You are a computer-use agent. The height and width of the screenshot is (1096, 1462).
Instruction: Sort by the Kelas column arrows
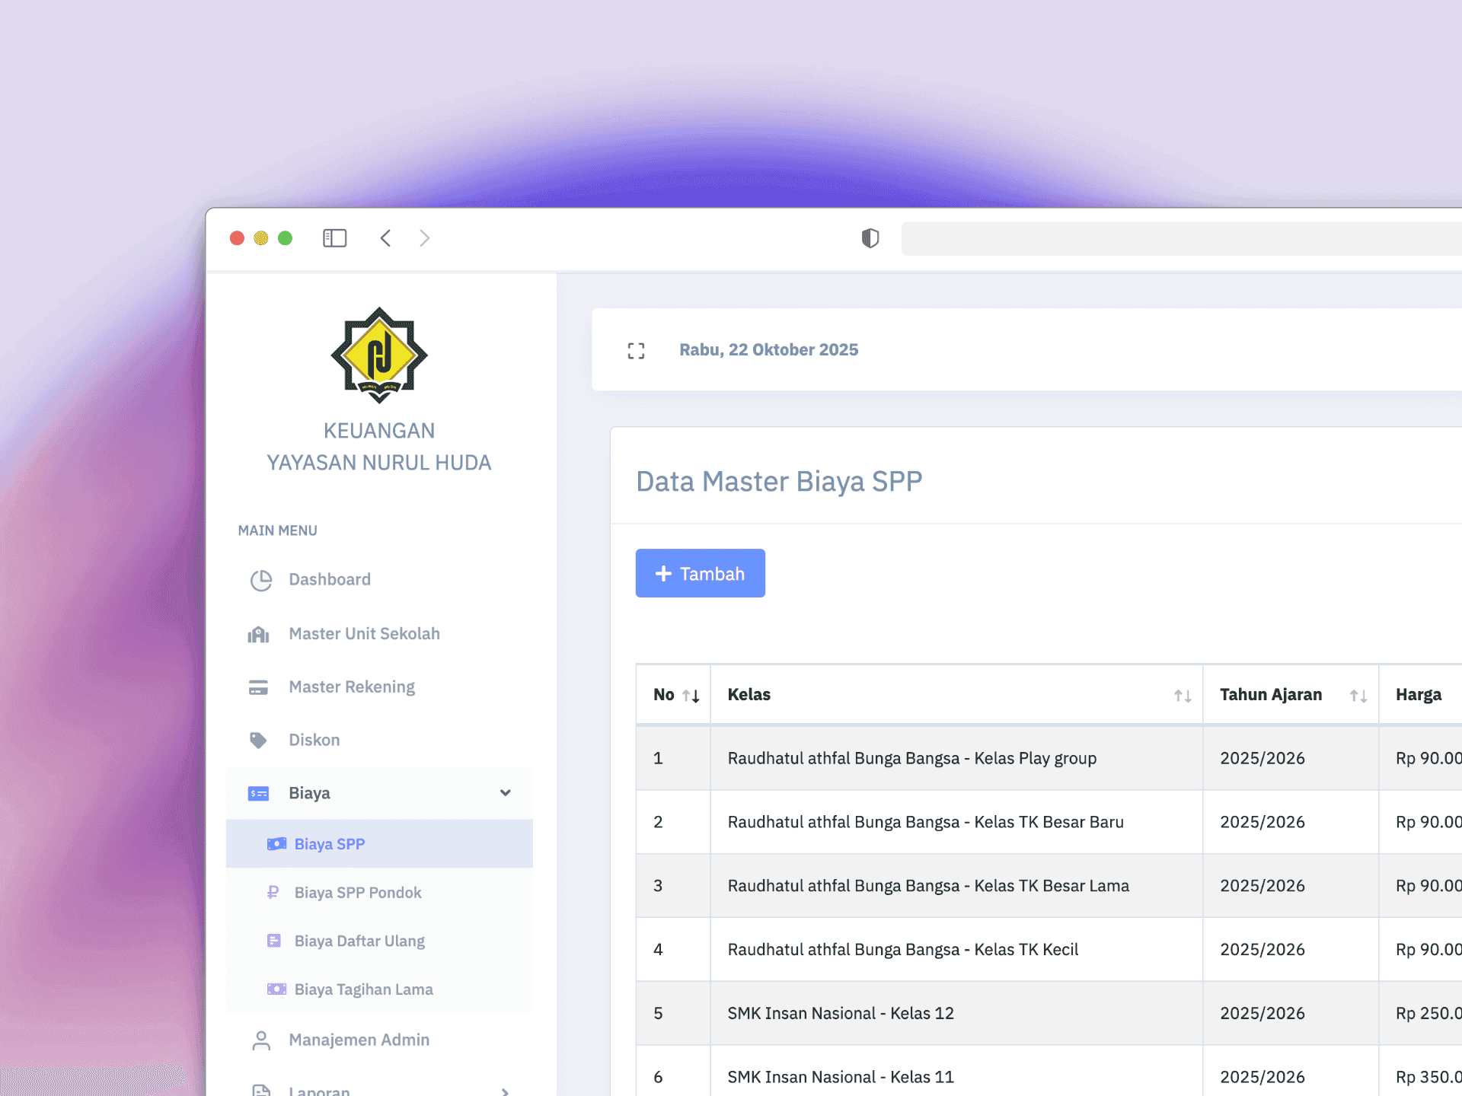[x=1183, y=695]
